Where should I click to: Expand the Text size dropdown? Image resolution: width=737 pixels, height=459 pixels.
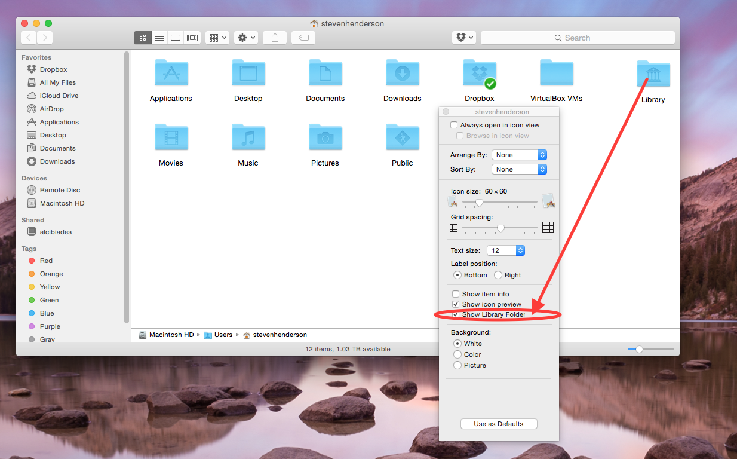click(506, 250)
